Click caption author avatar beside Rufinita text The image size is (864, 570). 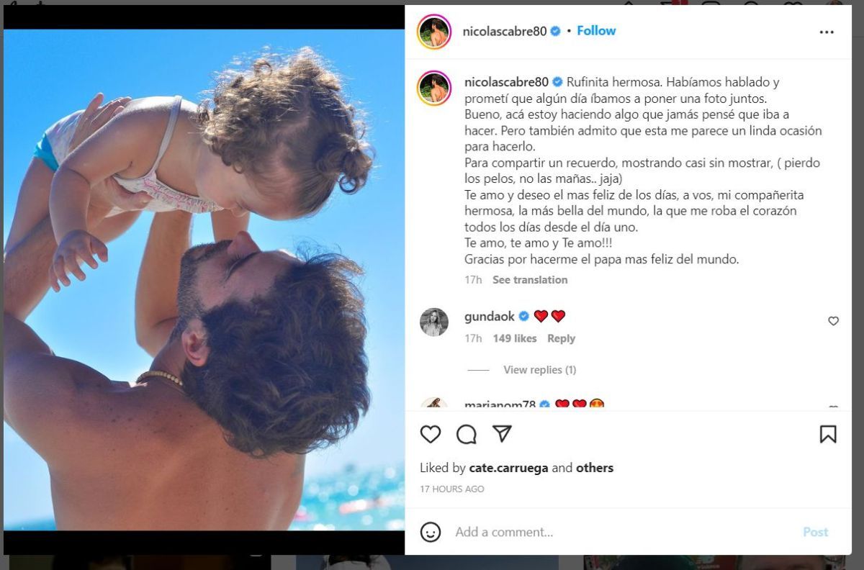(x=434, y=89)
